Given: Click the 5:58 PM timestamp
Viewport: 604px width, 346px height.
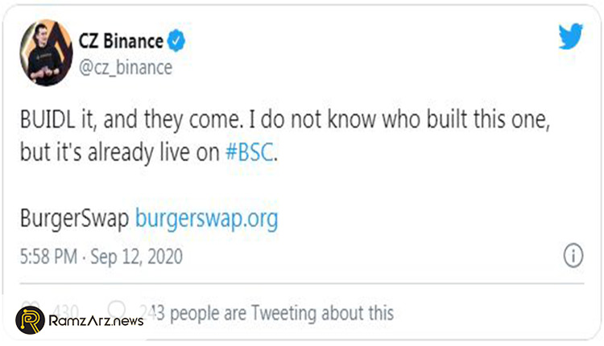Looking at the screenshot, I should pyautogui.click(x=50, y=257).
